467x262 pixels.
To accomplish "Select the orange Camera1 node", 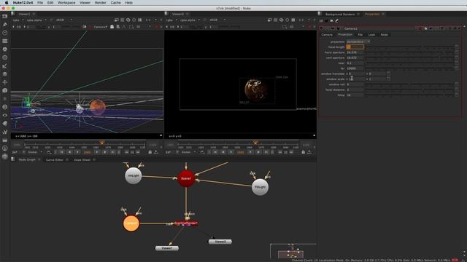I will (x=131, y=223).
